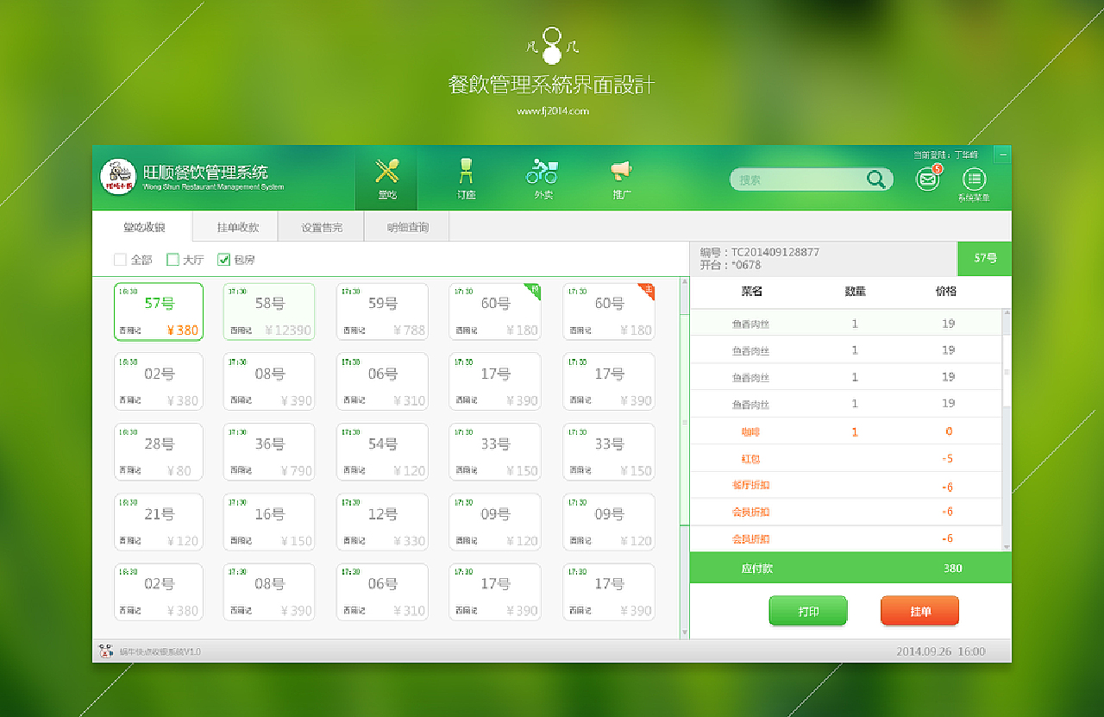
Task: Switch to the 设置售完 tab
Action: click(322, 227)
